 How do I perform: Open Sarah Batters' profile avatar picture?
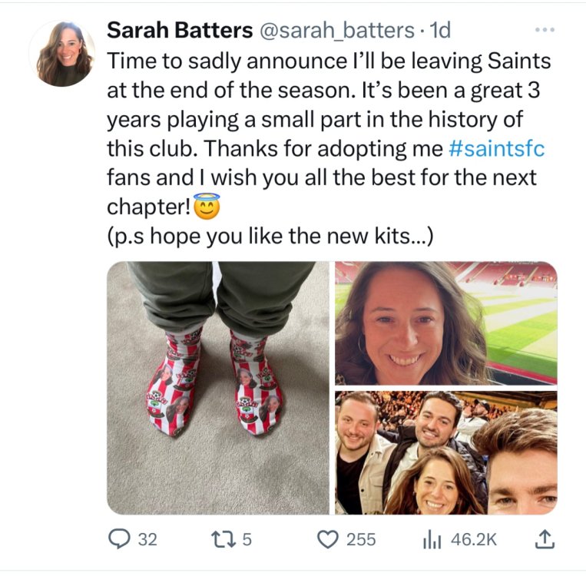pyautogui.click(x=62, y=53)
